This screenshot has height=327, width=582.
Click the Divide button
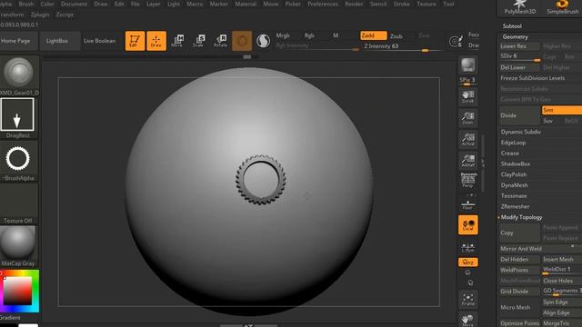point(519,115)
